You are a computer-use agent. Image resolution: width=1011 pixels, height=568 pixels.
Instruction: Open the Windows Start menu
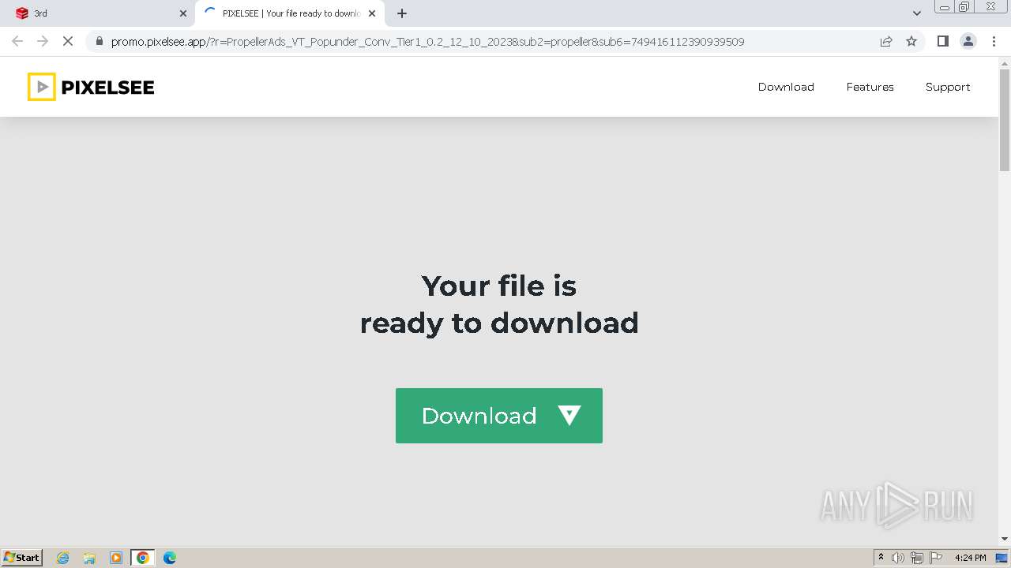click(22, 557)
